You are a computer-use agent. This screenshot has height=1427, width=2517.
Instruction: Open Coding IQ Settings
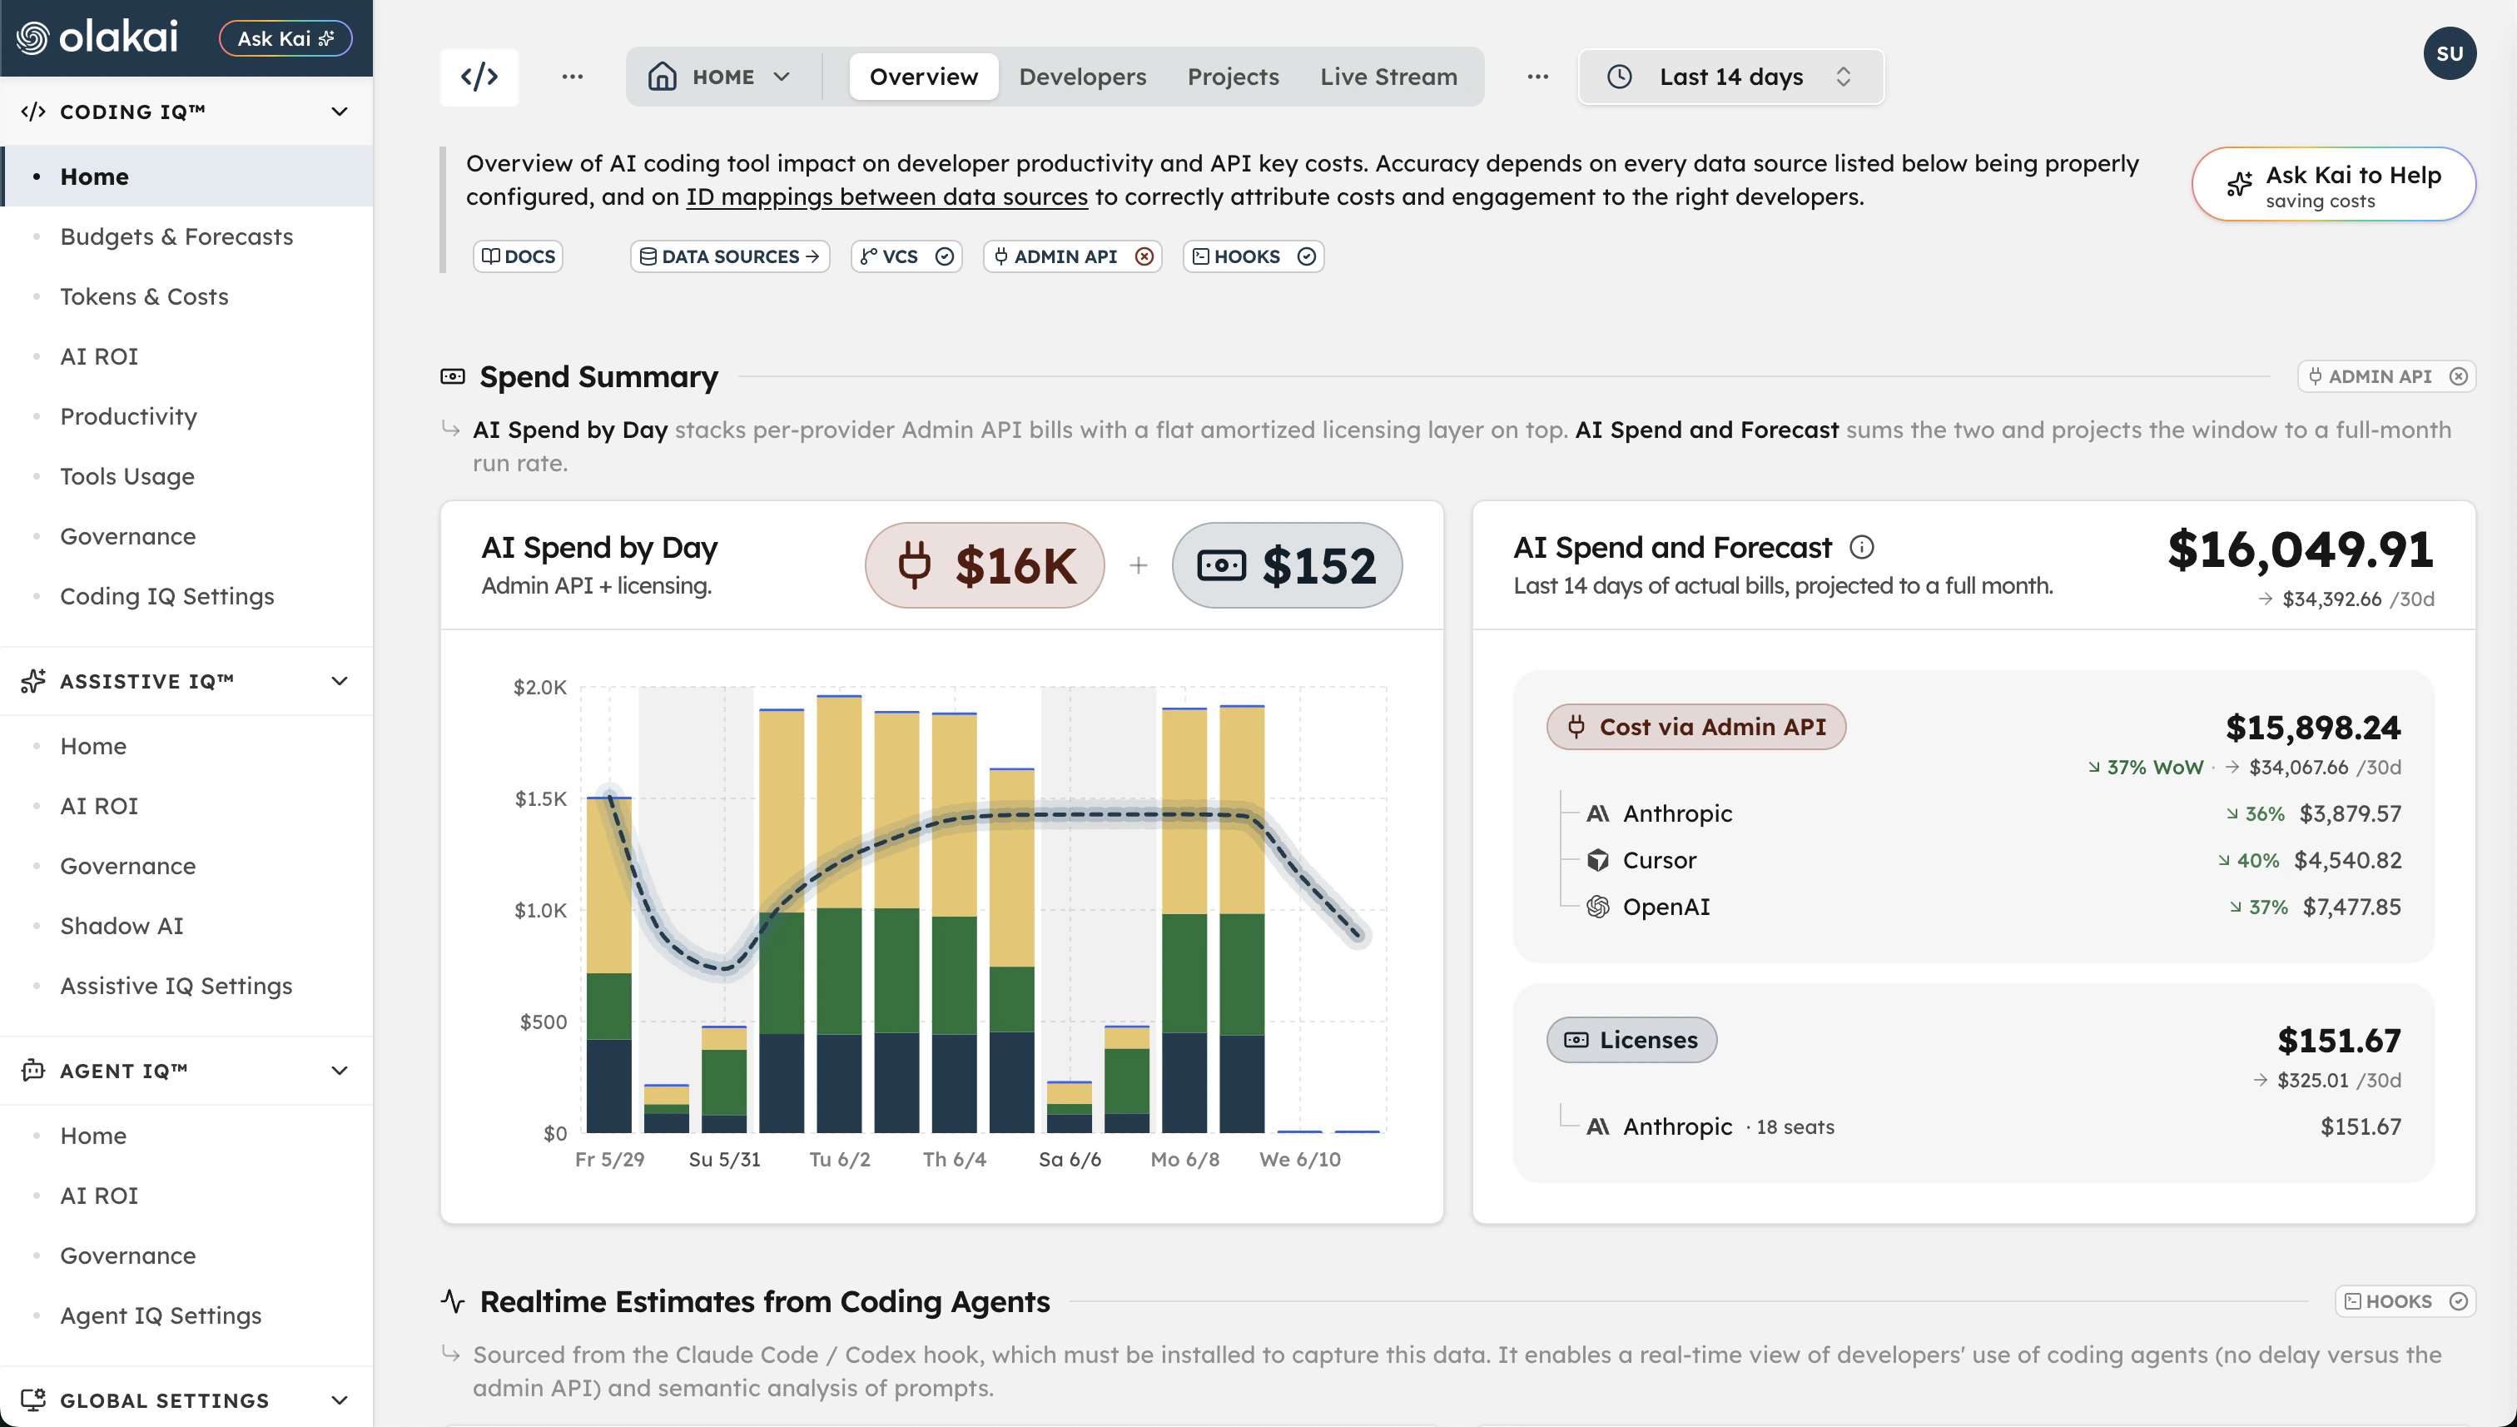(186, 596)
